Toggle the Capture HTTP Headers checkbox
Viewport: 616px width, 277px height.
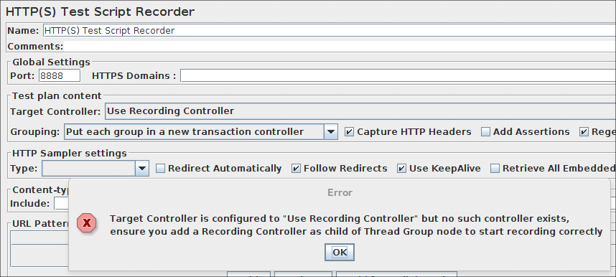tap(349, 132)
